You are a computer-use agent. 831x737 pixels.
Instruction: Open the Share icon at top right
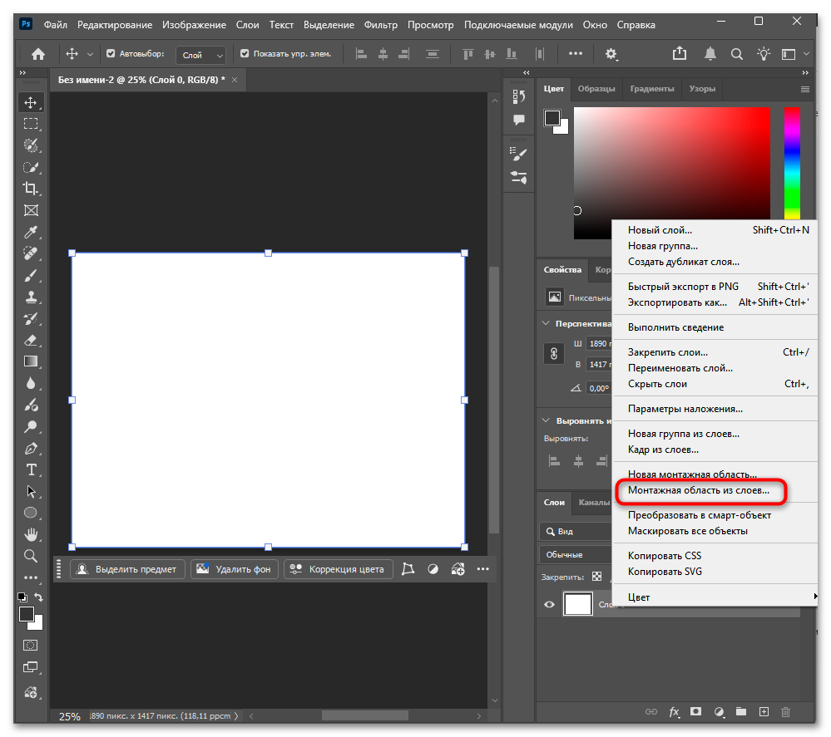pos(680,54)
